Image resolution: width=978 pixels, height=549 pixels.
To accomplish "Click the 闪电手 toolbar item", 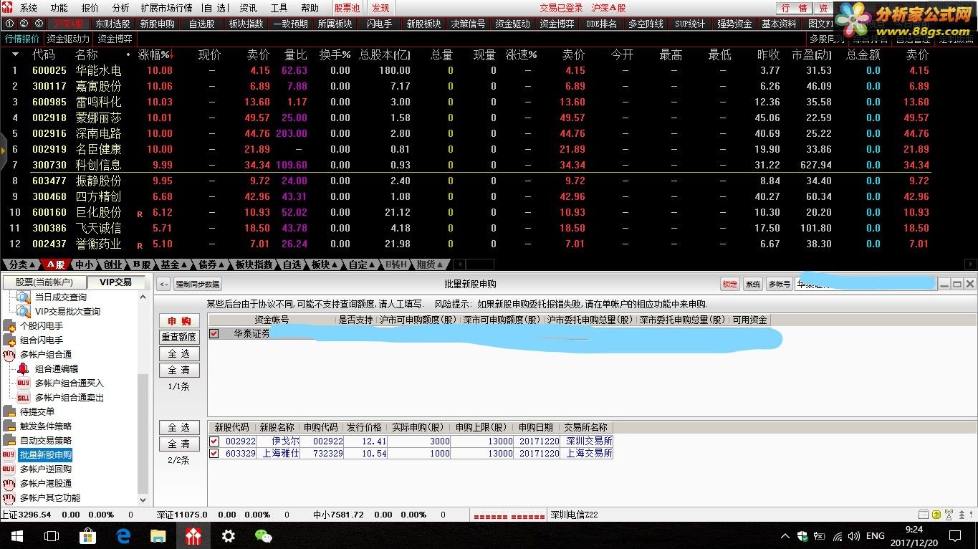I will [379, 24].
